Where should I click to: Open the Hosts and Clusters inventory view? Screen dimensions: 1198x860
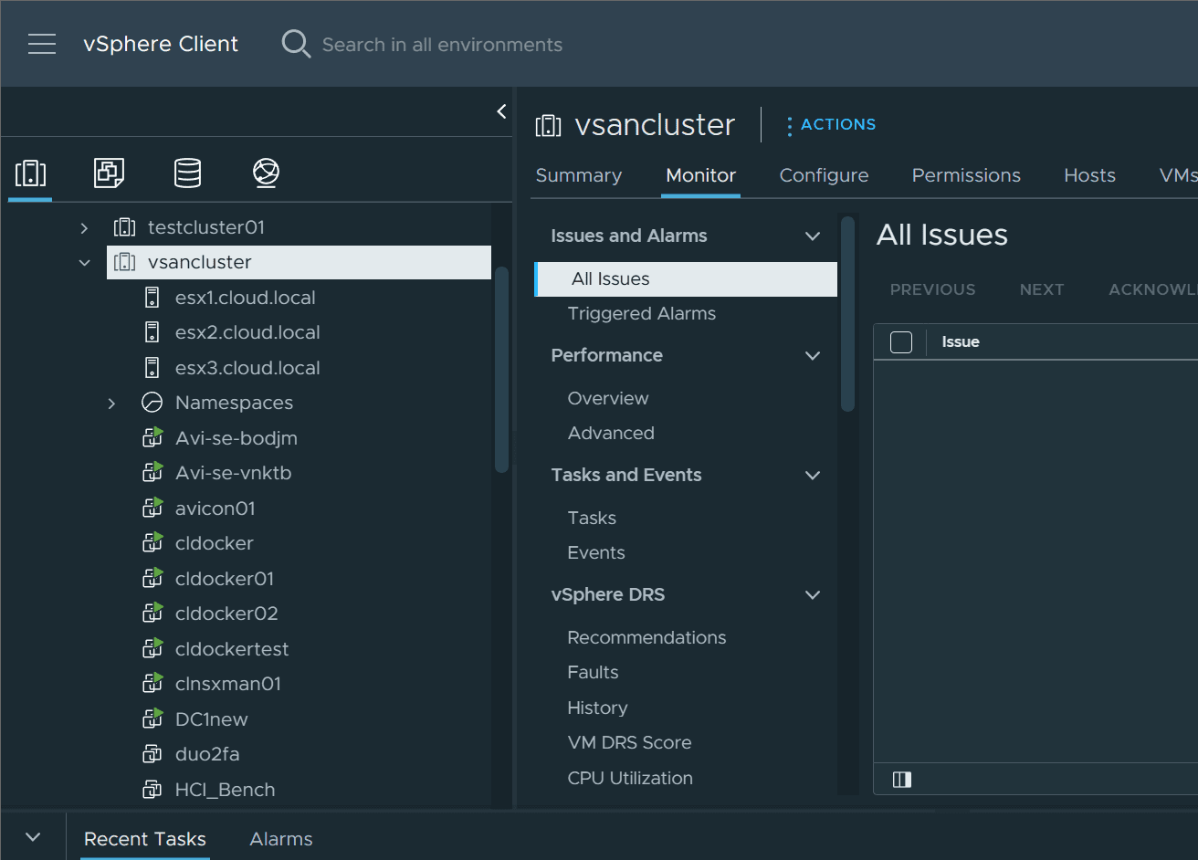point(30,171)
